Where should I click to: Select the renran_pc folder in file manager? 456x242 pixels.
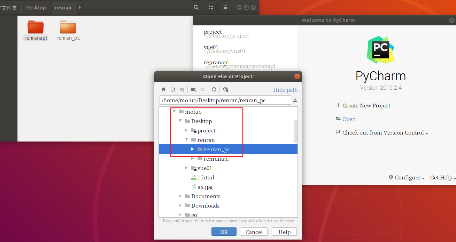point(68,31)
